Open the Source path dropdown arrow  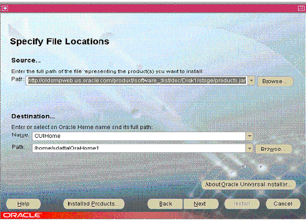251,81
